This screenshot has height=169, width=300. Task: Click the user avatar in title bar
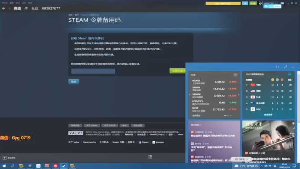click(260, 3)
